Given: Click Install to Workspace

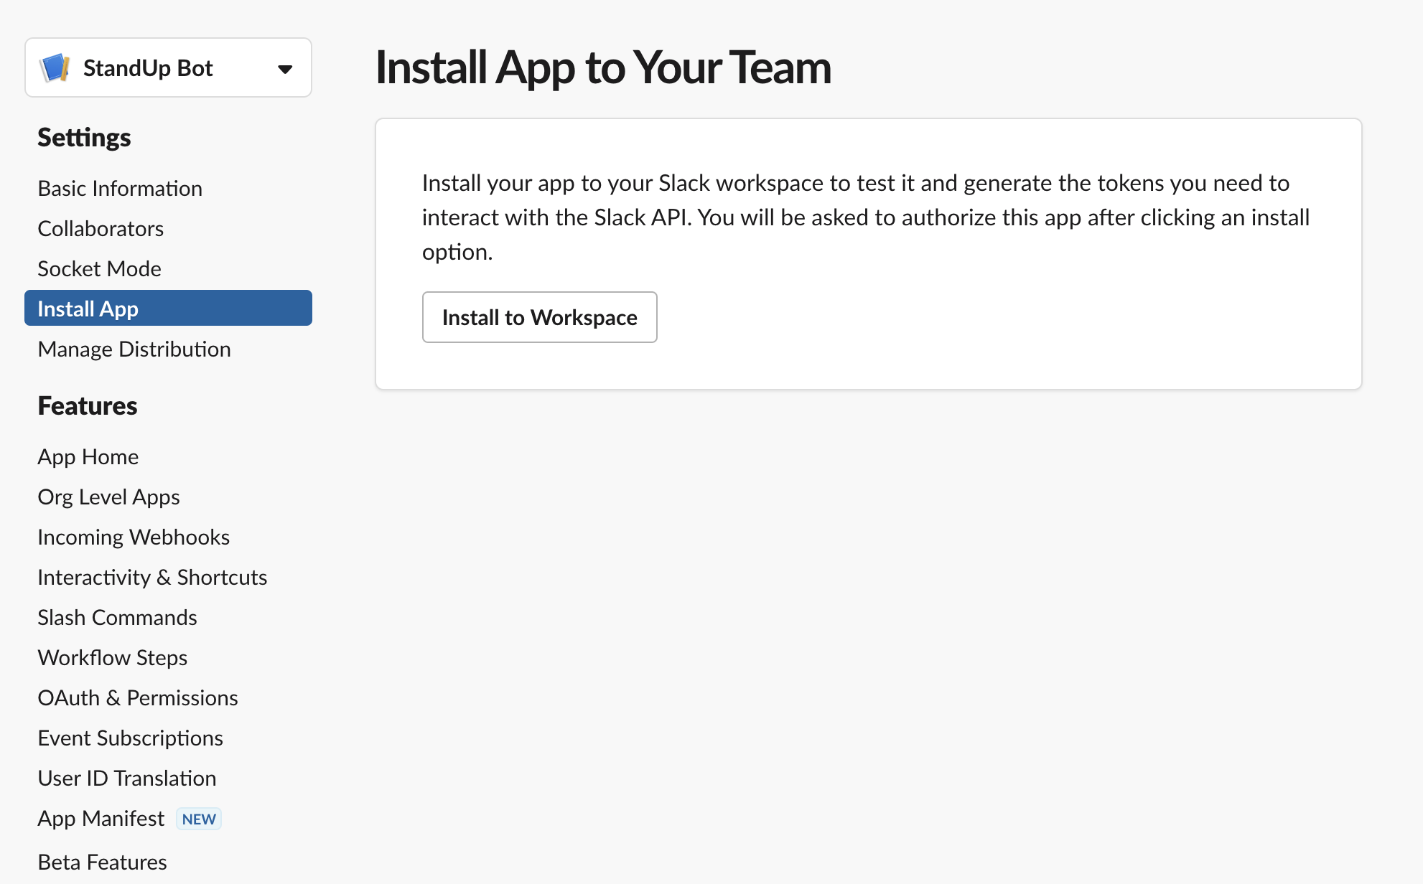Looking at the screenshot, I should coord(539,317).
